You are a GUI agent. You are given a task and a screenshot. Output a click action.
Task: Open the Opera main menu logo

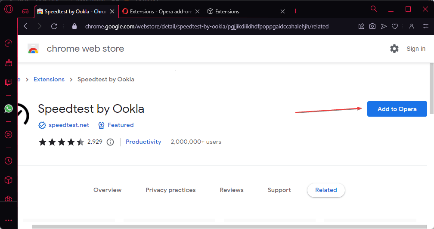click(x=9, y=9)
